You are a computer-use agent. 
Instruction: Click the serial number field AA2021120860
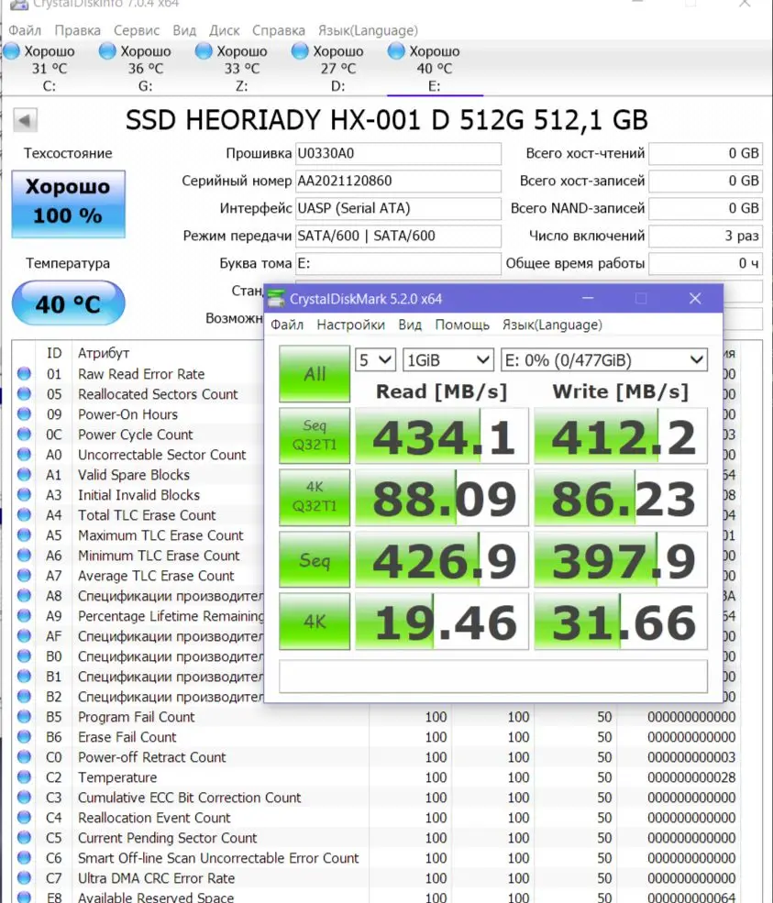point(398,181)
